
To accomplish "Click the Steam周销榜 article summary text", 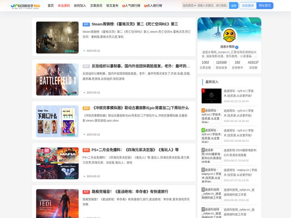I will point(137,34).
